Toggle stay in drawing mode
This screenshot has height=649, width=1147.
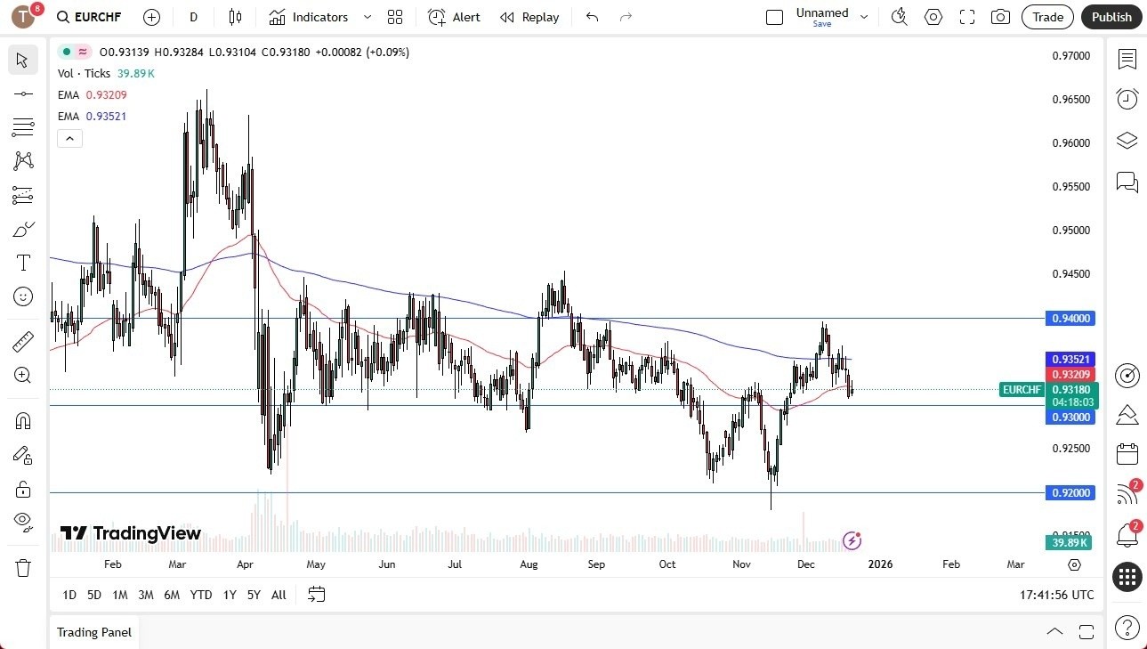[23, 455]
